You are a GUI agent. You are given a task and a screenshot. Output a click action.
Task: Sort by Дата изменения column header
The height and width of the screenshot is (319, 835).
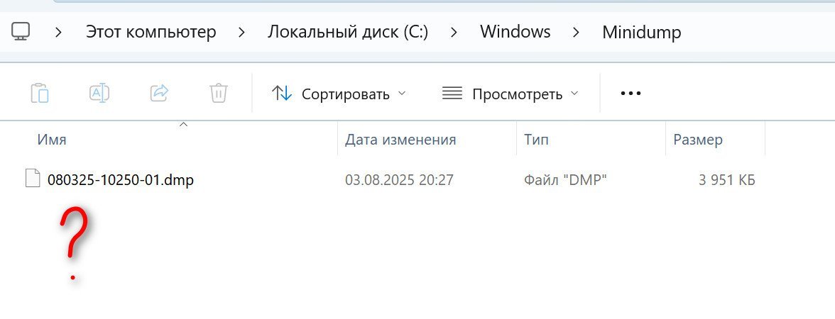pos(400,140)
